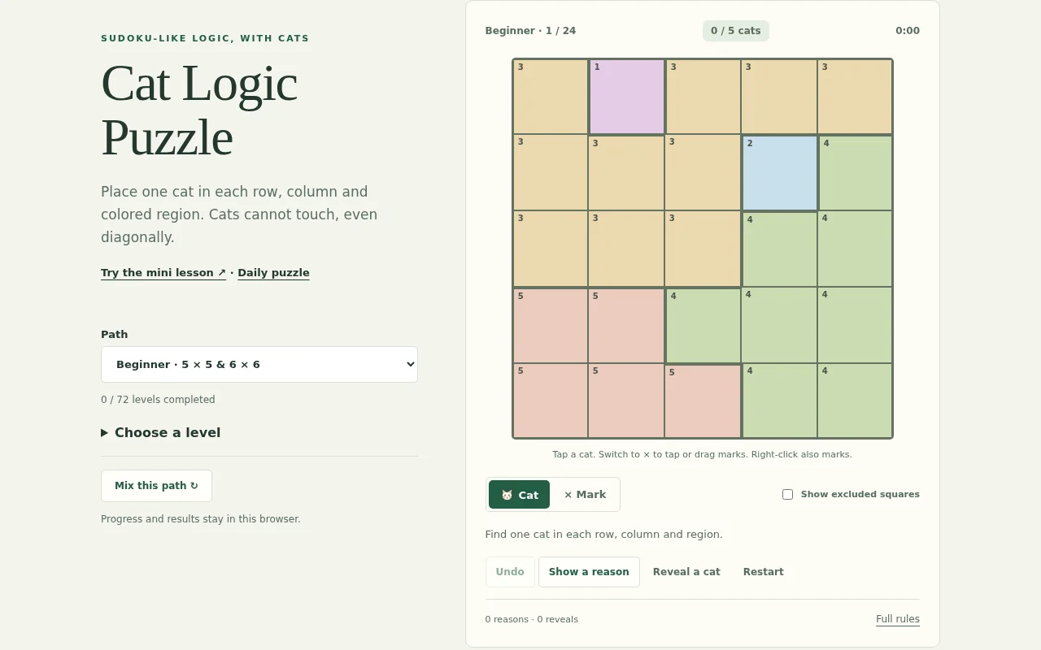Image resolution: width=1041 pixels, height=650 pixels.
Task: Go to the Daily puzzle link
Action: 273,272
